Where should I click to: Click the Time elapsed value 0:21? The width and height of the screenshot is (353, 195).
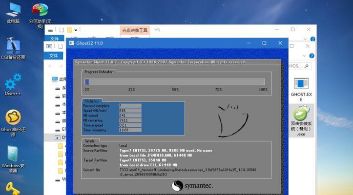[130, 125]
